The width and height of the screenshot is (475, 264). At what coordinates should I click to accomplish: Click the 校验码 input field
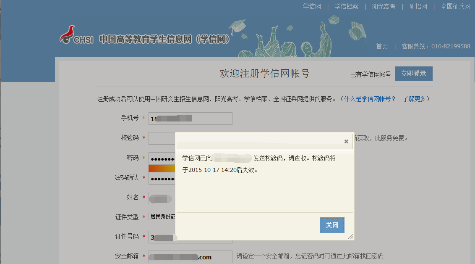click(162, 138)
